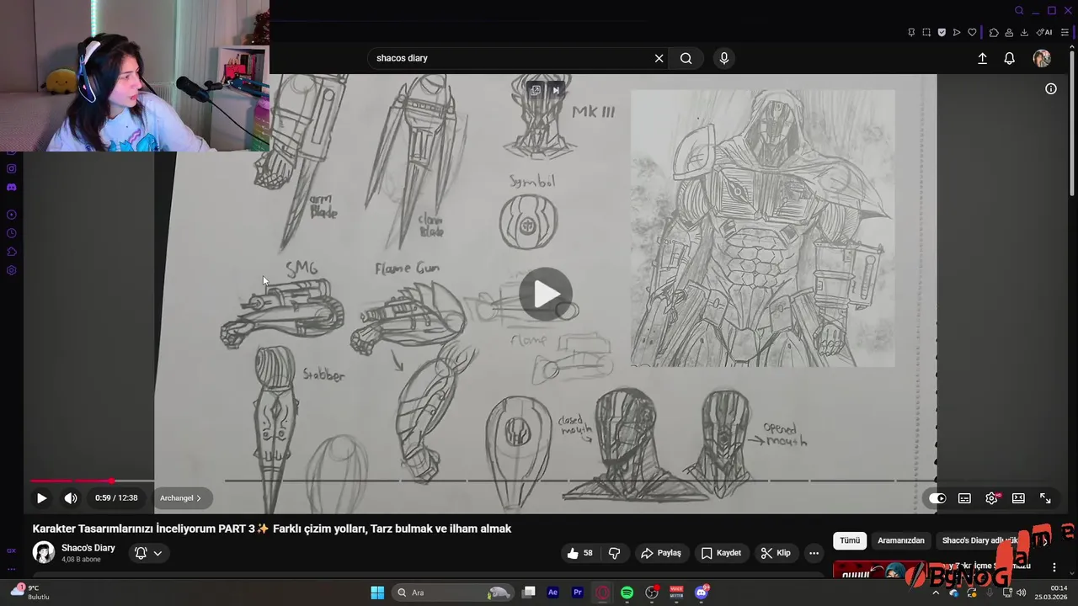Open Opera sidebar settings gear

11,270
